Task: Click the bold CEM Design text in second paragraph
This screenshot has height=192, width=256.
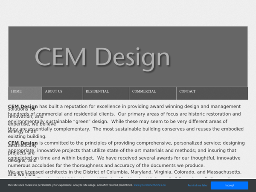Action: coord(23,143)
